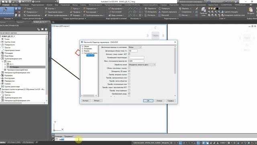The width and height of the screenshot is (257, 145).
Task: Click the Перенести move tool
Action: [151, 8]
